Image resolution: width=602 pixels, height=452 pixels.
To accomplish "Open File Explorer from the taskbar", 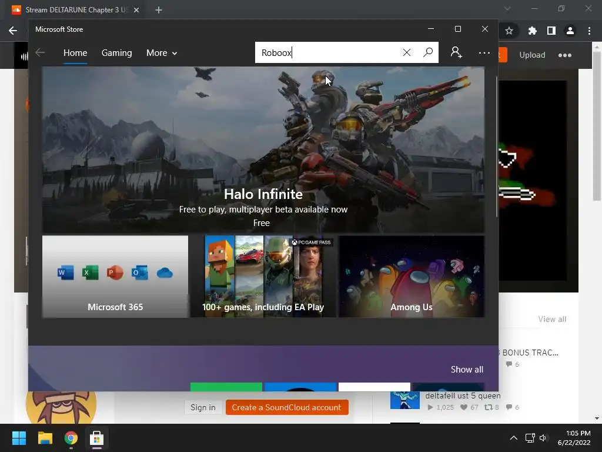I will coord(45,438).
